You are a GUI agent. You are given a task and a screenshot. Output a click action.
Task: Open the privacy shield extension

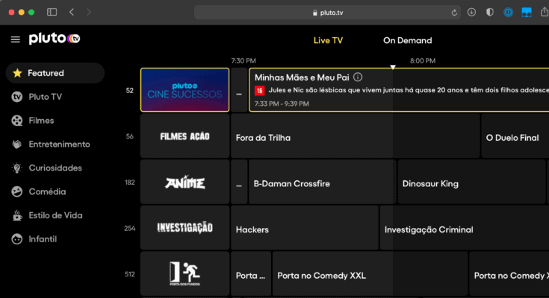490,12
